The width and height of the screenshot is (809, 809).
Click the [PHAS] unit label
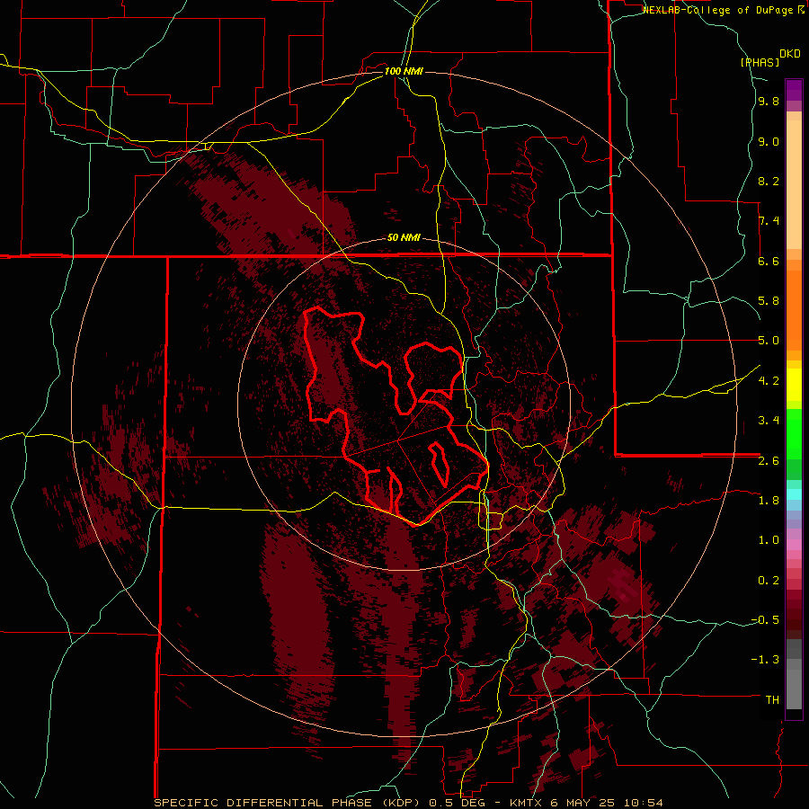760,62
